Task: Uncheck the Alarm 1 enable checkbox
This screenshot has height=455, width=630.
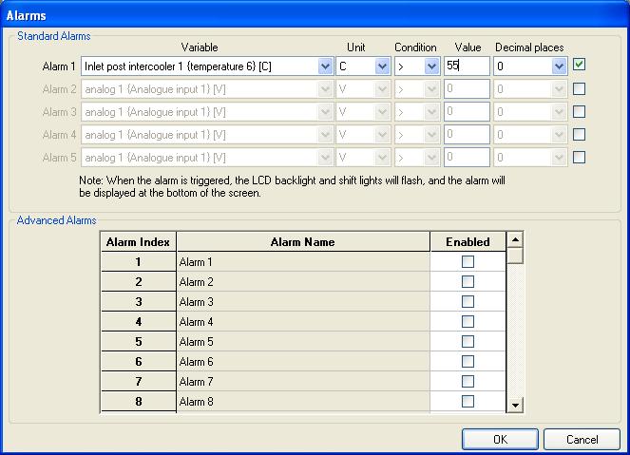Action: tap(579, 66)
